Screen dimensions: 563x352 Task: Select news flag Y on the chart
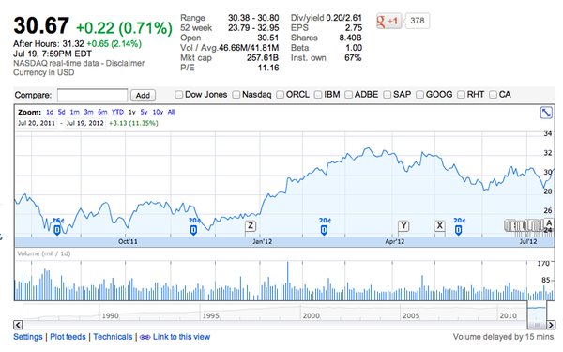click(403, 226)
